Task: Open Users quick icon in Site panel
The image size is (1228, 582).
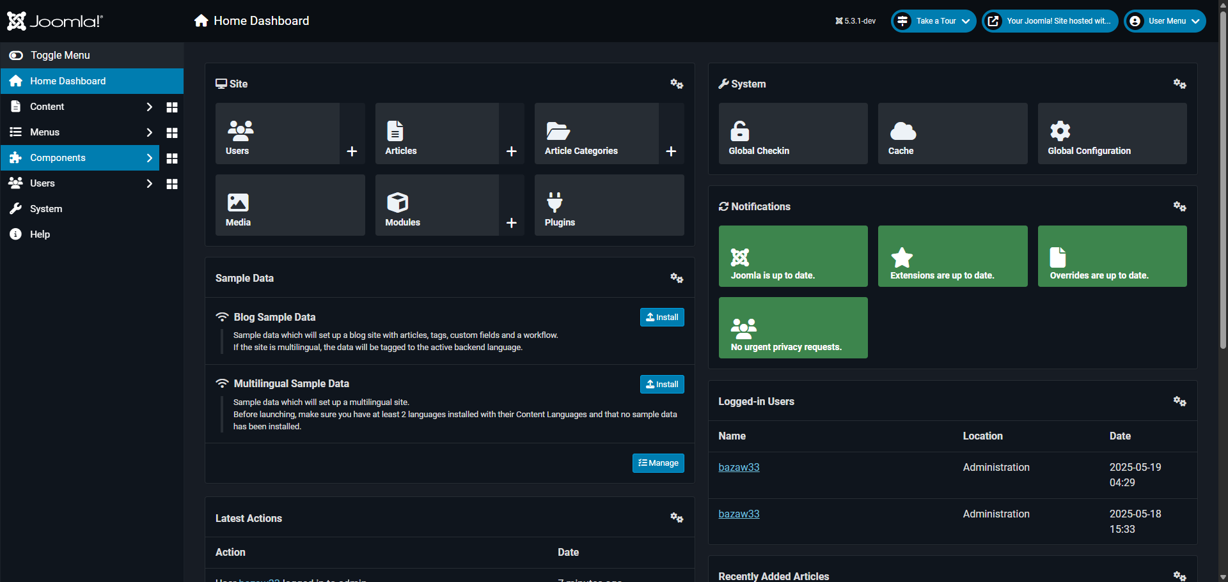Action: tap(277, 134)
